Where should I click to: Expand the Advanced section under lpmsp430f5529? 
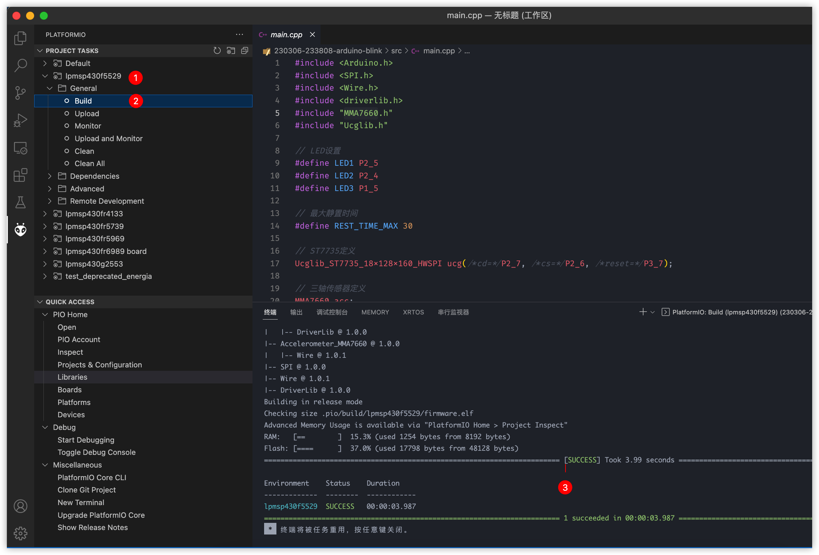50,188
